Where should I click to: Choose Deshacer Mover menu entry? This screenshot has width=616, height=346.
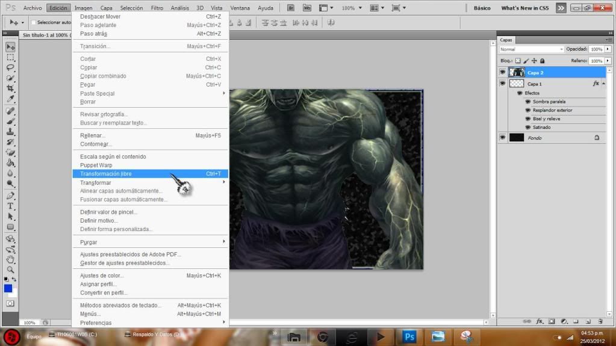coord(150,16)
